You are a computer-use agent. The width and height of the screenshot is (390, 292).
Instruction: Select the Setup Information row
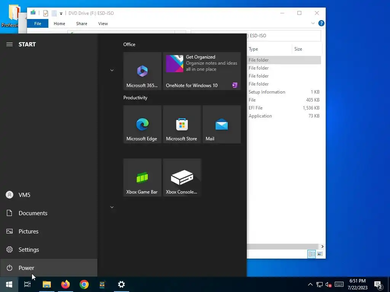[284, 92]
